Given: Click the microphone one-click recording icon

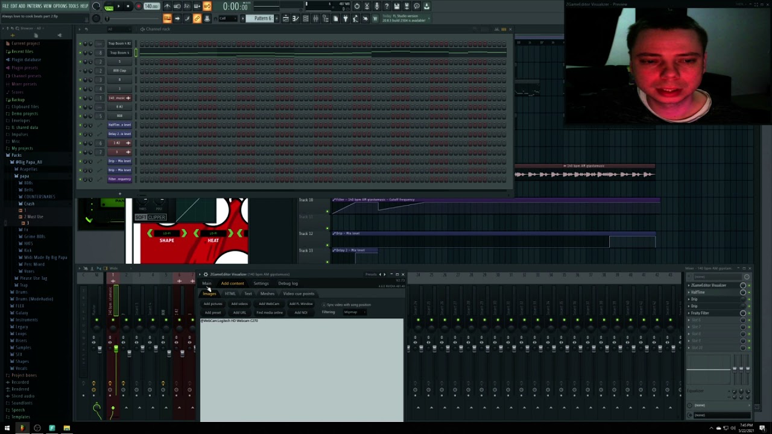Looking at the screenshot, I should click(377, 6).
